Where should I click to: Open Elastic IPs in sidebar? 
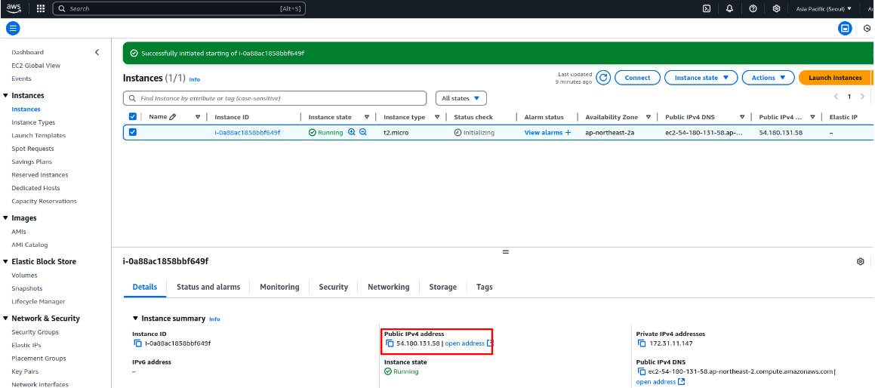pos(26,345)
